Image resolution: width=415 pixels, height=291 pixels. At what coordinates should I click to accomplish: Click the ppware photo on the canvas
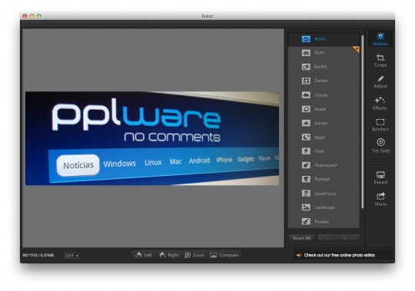152,138
